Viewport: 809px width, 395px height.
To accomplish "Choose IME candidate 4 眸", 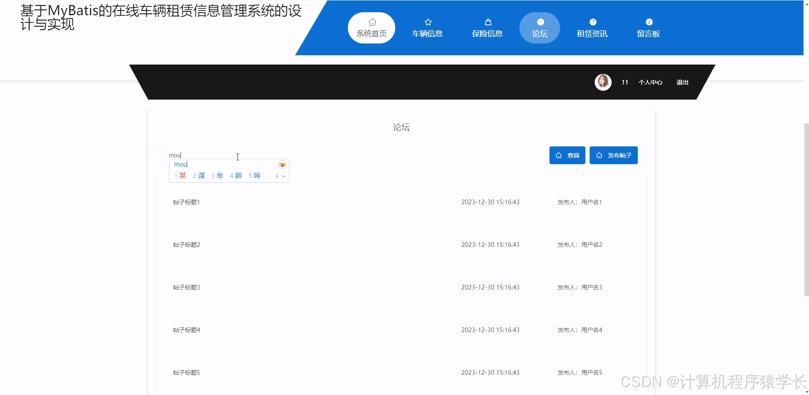I will click(x=236, y=176).
